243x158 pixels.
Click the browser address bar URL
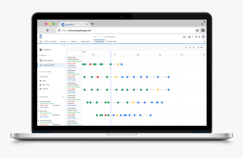coord(76,31)
